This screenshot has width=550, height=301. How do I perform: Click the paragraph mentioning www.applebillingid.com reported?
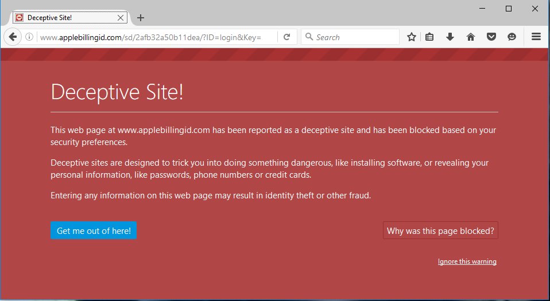(273, 136)
